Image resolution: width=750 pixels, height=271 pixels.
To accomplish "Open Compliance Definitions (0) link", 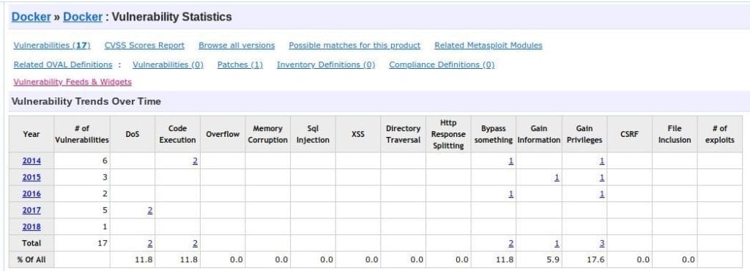I will pyautogui.click(x=442, y=64).
